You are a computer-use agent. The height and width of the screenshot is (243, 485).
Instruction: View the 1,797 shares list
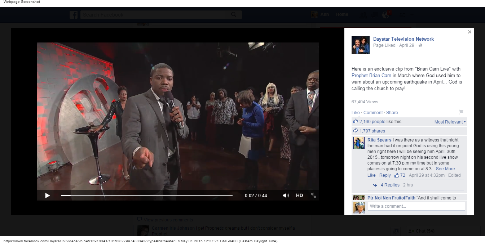point(372,131)
